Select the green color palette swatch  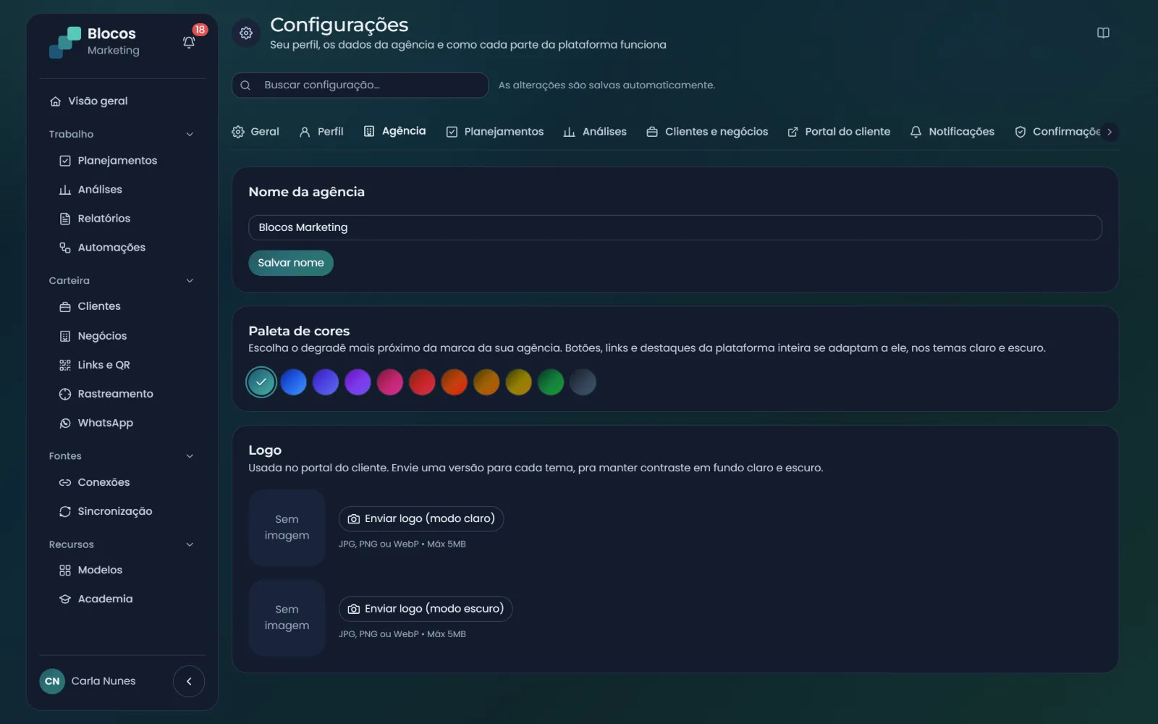[x=551, y=382]
